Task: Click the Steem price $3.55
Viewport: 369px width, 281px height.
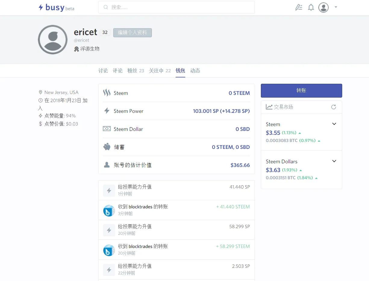Action: (273, 133)
